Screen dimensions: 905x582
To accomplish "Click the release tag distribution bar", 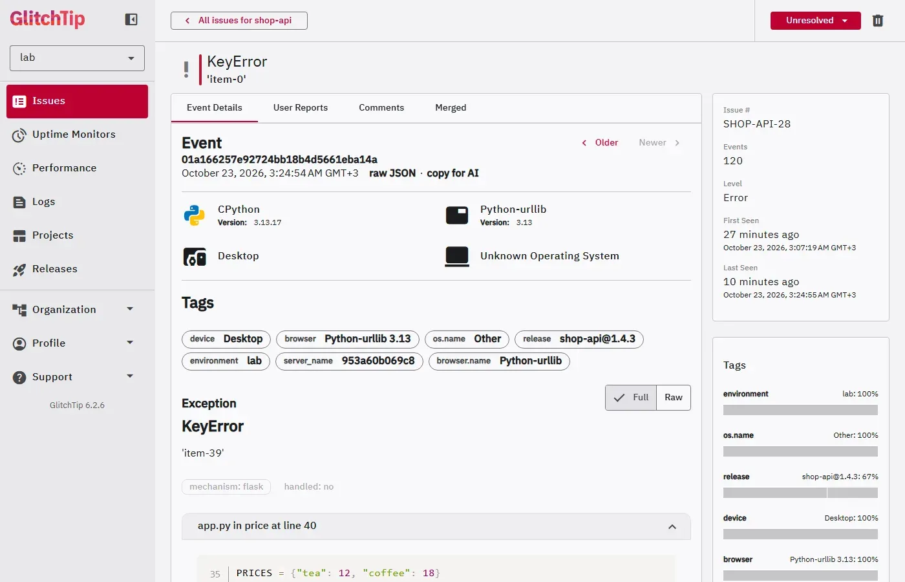I will (x=800, y=493).
